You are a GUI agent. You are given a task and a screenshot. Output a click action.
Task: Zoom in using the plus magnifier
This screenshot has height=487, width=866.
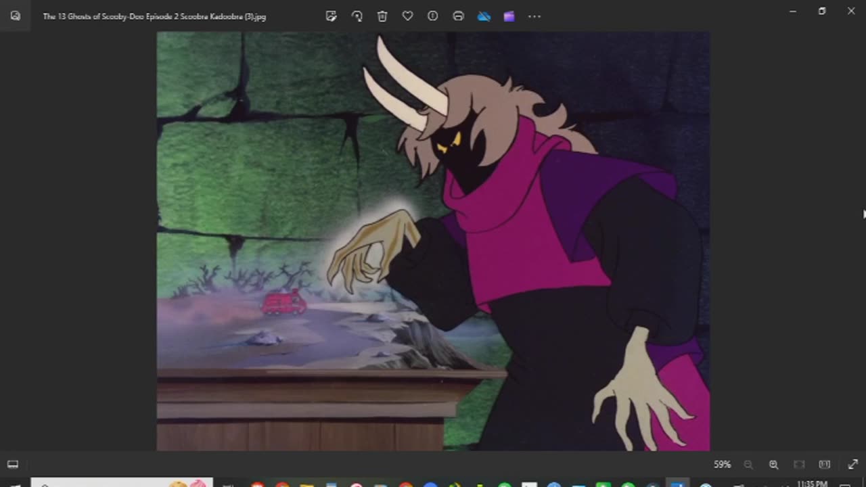coord(773,465)
